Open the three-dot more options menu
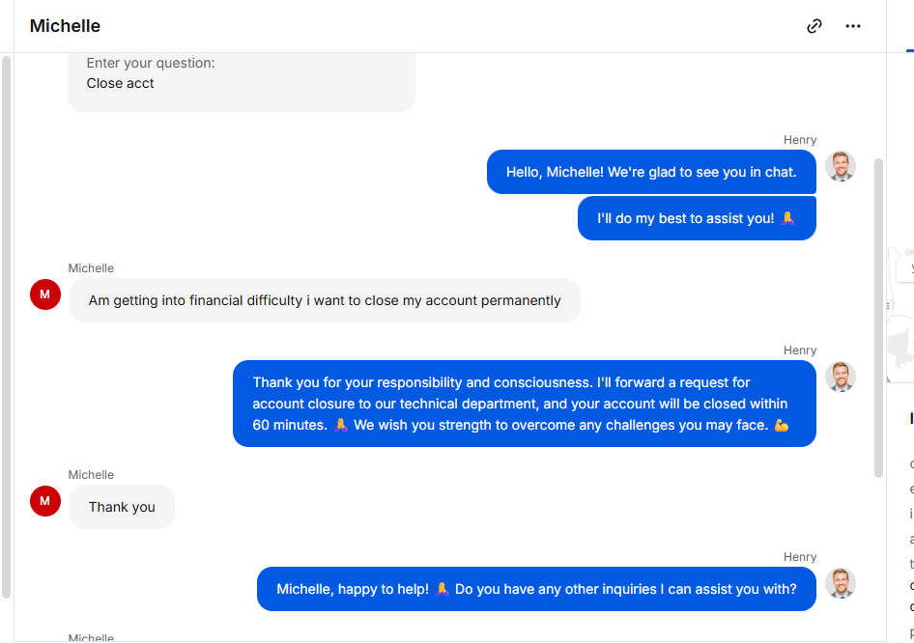This screenshot has width=914, height=643. pyautogui.click(x=853, y=26)
